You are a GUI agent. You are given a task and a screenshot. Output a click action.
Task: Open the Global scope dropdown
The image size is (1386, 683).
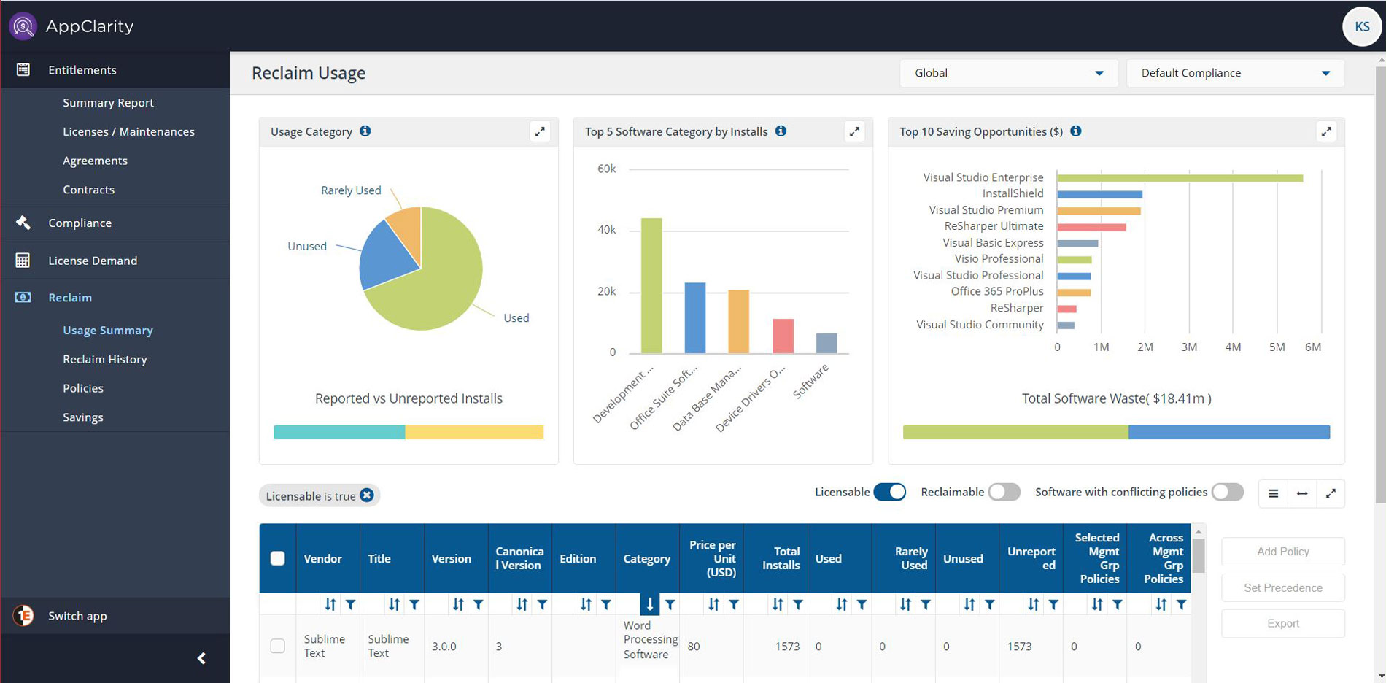tap(1008, 73)
